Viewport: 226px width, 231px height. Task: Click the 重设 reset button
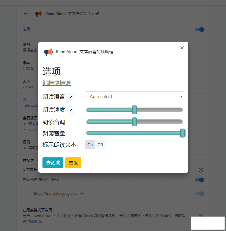click(73, 163)
